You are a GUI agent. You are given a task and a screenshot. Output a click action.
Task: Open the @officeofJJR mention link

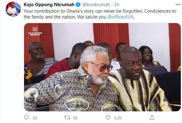(121, 17)
